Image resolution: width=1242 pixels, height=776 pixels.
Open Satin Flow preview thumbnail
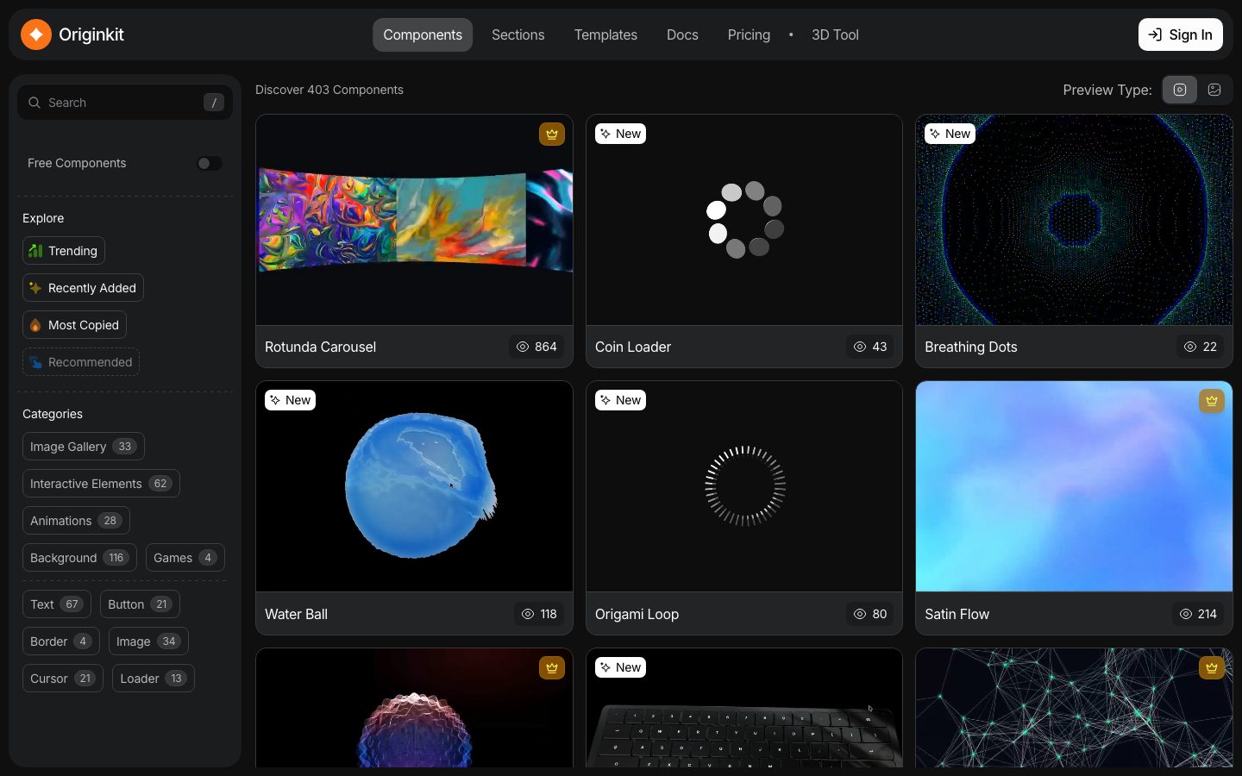1074,486
